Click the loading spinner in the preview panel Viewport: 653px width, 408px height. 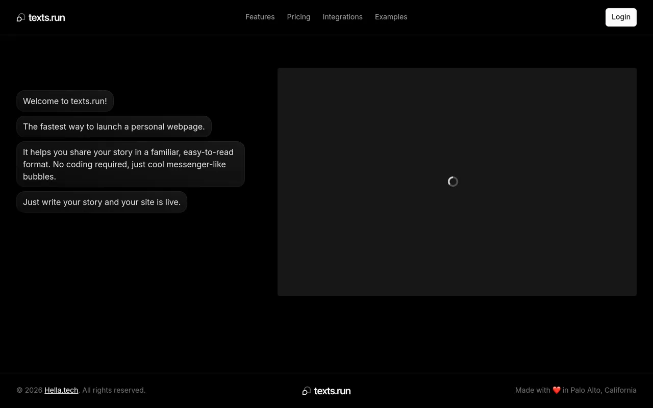coord(453,182)
